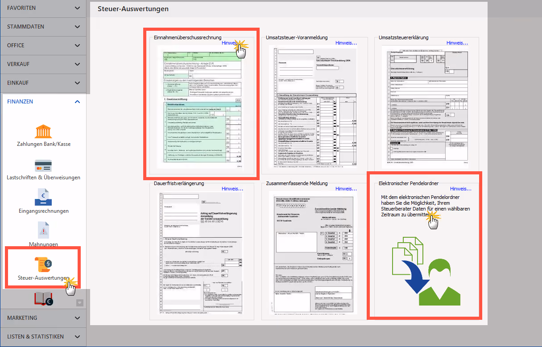The image size is (542, 347).
Task: Open Hinweis link for Umsatzsteuererklärung
Action: pyautogui.click(x=457, y=43)
